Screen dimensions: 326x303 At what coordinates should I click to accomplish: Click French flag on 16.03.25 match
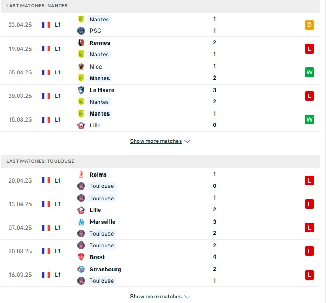[x=46, y=275]
